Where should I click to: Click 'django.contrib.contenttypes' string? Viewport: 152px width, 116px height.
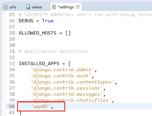(72, 82)
